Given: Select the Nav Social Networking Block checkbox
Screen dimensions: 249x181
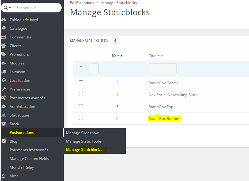Looking at the screenshot, I should pos(81,94).
